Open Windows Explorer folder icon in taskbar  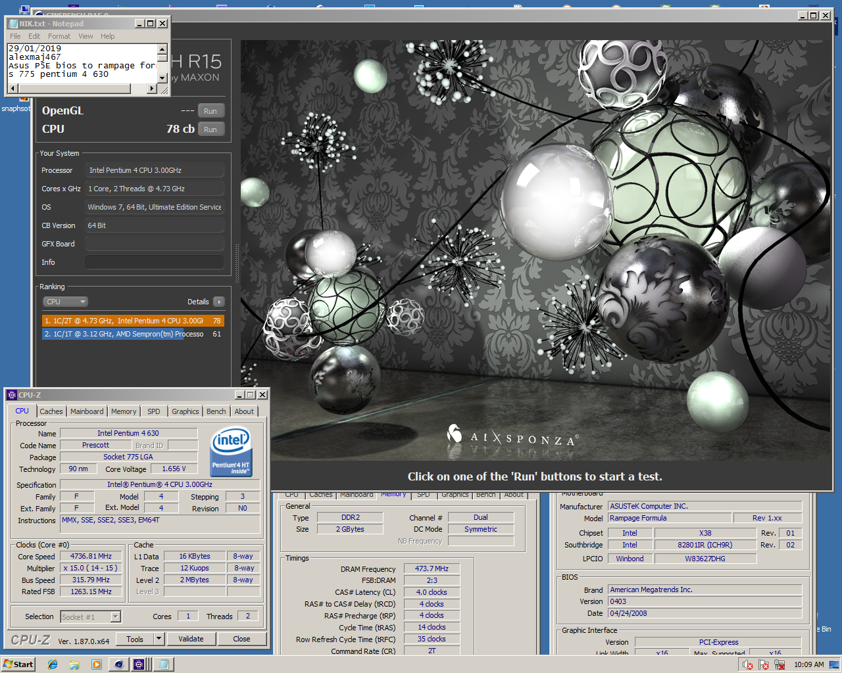point(74,664)
